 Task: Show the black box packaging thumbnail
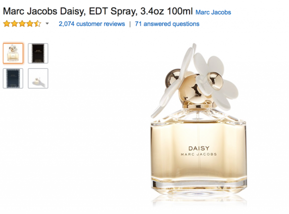(38, 53)
